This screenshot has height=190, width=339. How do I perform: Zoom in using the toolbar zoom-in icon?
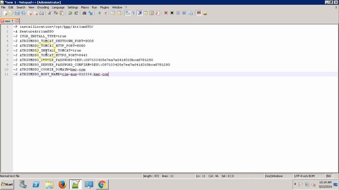pyautogui.click(x=99, y=13)
